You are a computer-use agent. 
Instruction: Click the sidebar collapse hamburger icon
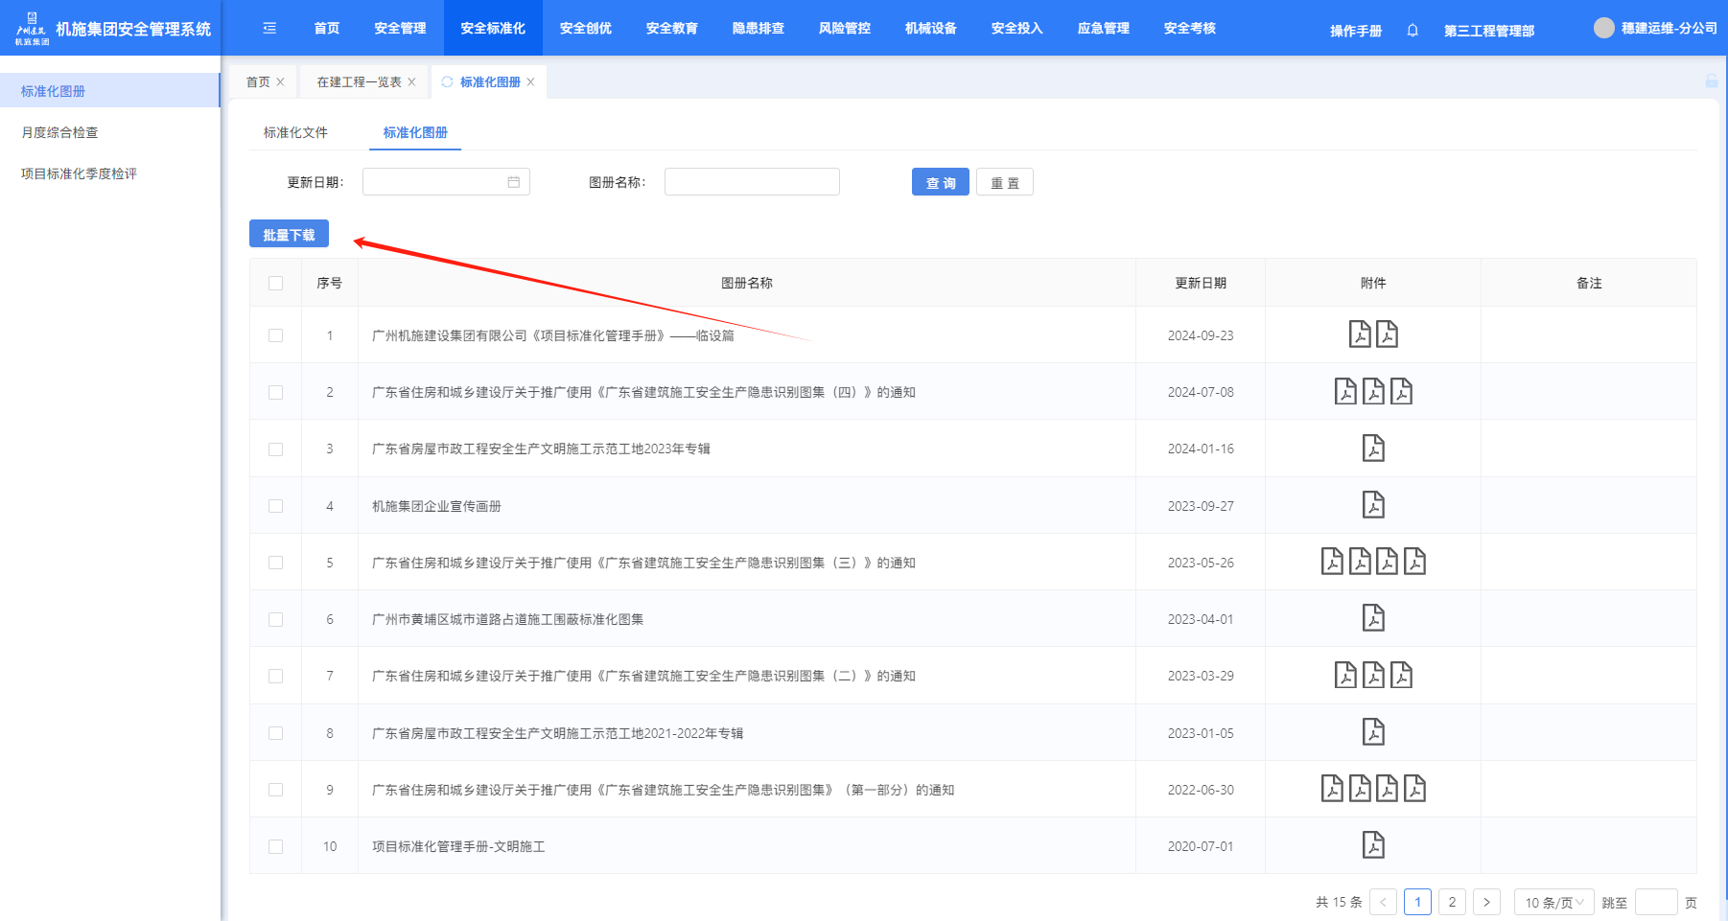coord(269,29)
